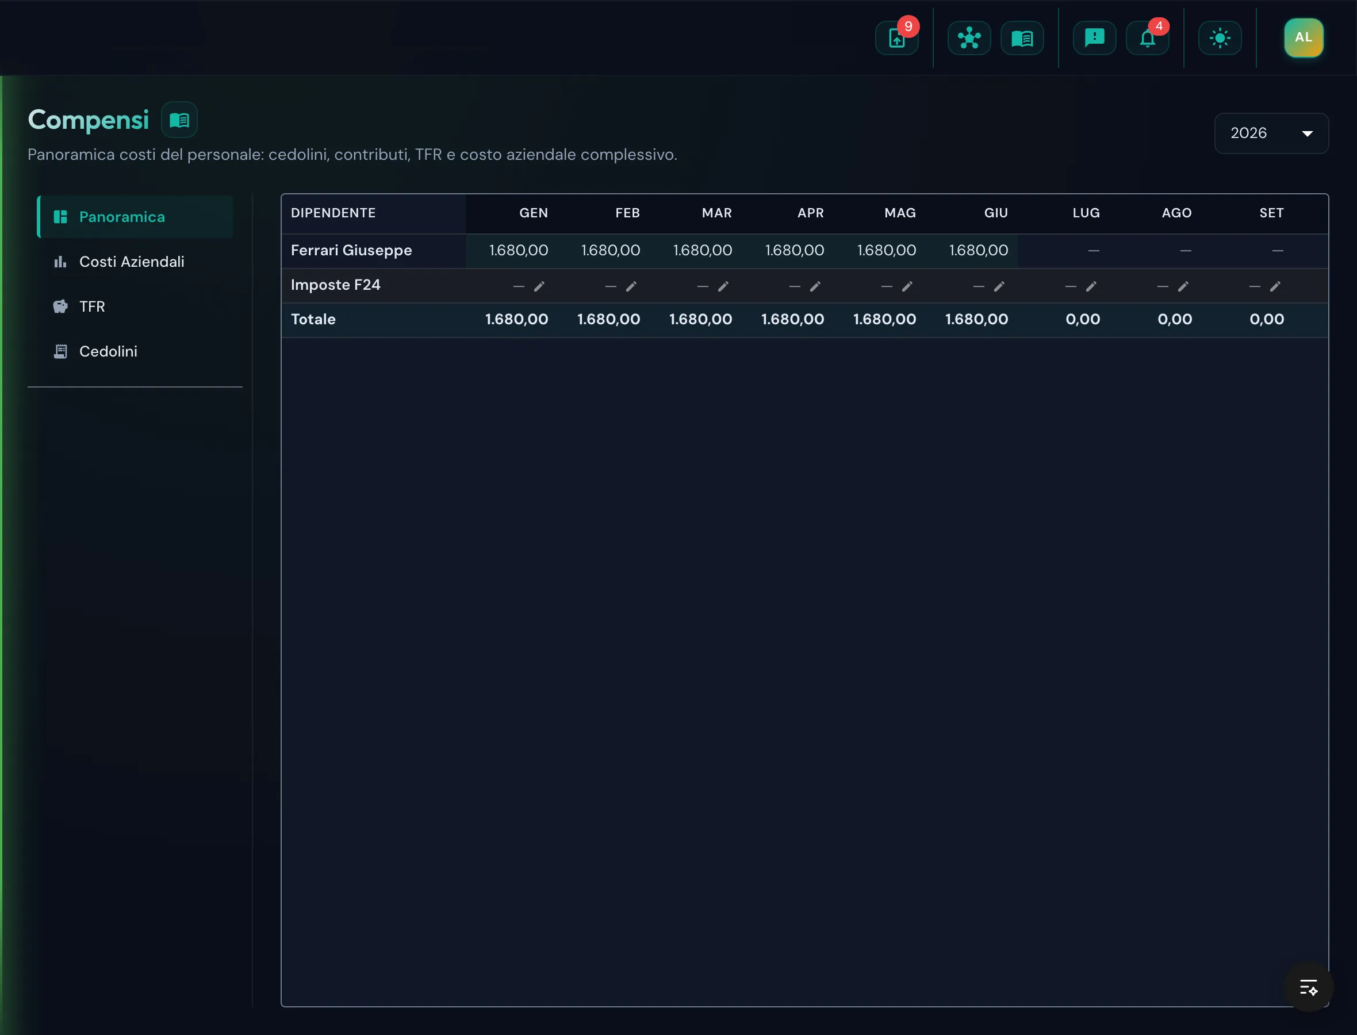This screenshot has width=1357, height=1035.
Task: Open the help book icon beside Compensi
Action: coord(179,120)
